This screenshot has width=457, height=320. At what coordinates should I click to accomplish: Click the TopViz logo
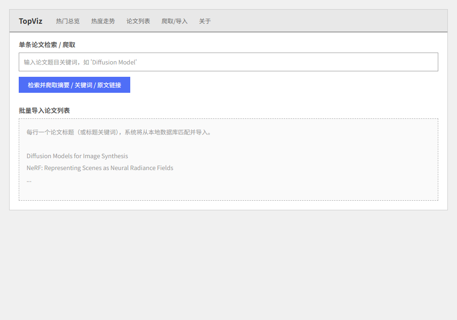(x=31, y=21)
